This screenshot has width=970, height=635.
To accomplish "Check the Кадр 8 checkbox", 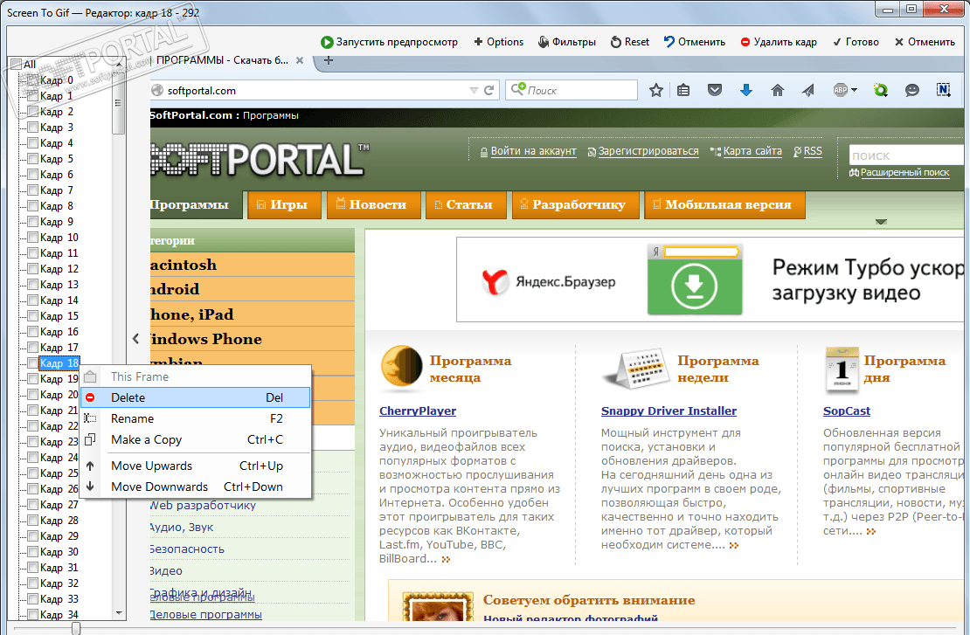I will [x=33, y=206].
